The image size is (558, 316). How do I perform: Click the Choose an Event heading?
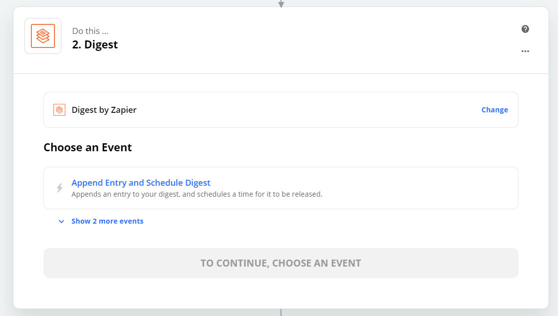(x=88, y=148)
